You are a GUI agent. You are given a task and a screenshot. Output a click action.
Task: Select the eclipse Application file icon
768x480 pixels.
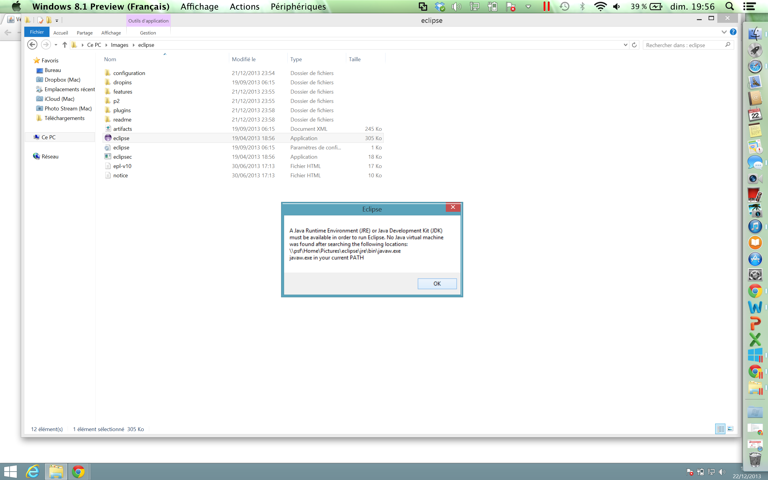click(108, 138)
